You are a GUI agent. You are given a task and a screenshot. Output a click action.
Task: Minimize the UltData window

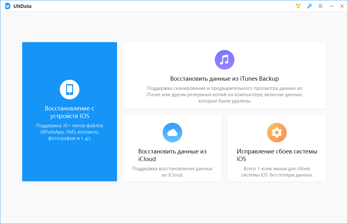point(331,6)
